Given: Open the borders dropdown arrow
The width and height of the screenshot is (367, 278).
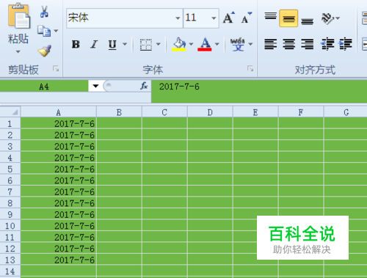Looking at the screenshot, I should pyautogui.click(x=159, y=44).
